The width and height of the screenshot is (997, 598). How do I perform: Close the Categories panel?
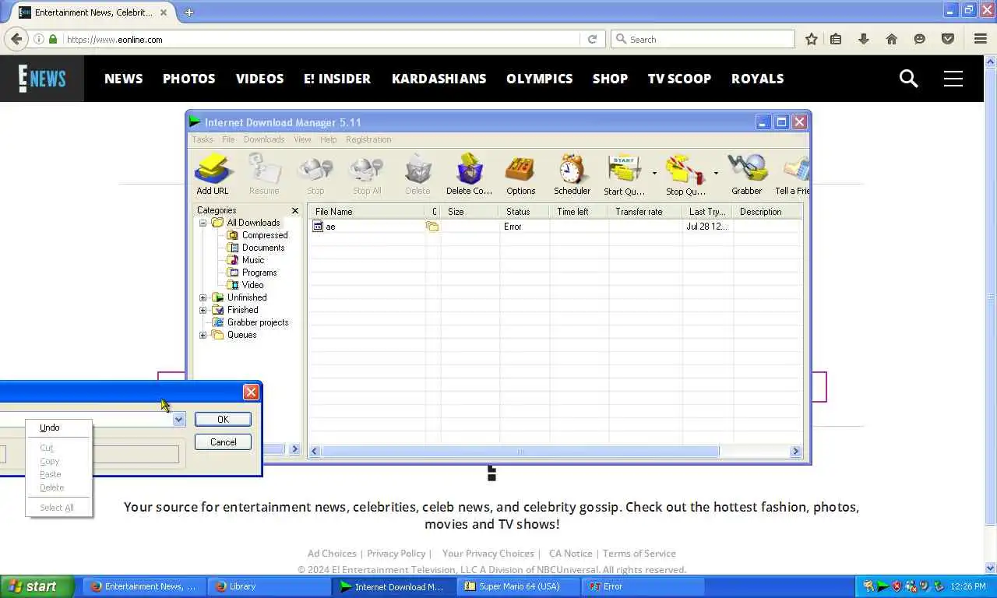295,211
